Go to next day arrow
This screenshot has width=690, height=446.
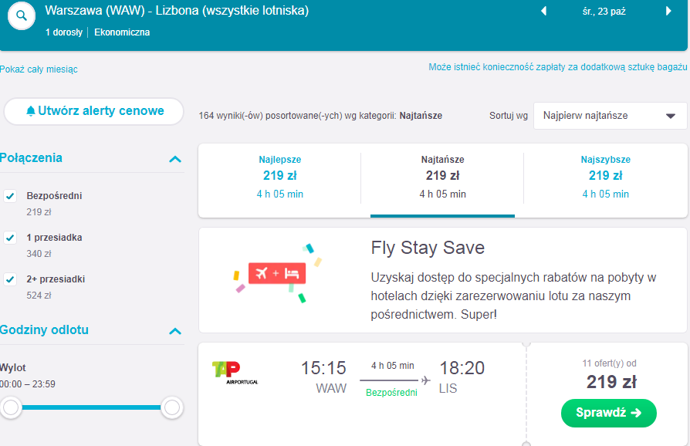click(668, 11)
